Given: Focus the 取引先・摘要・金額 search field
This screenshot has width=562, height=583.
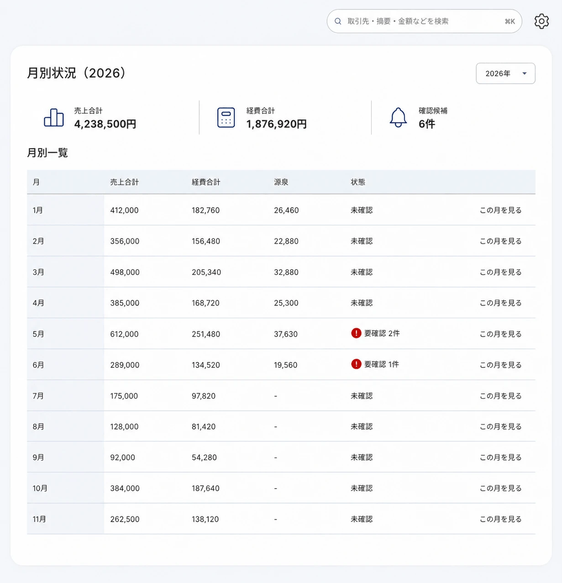Looking at the screenshot, I should pos(424,21).
